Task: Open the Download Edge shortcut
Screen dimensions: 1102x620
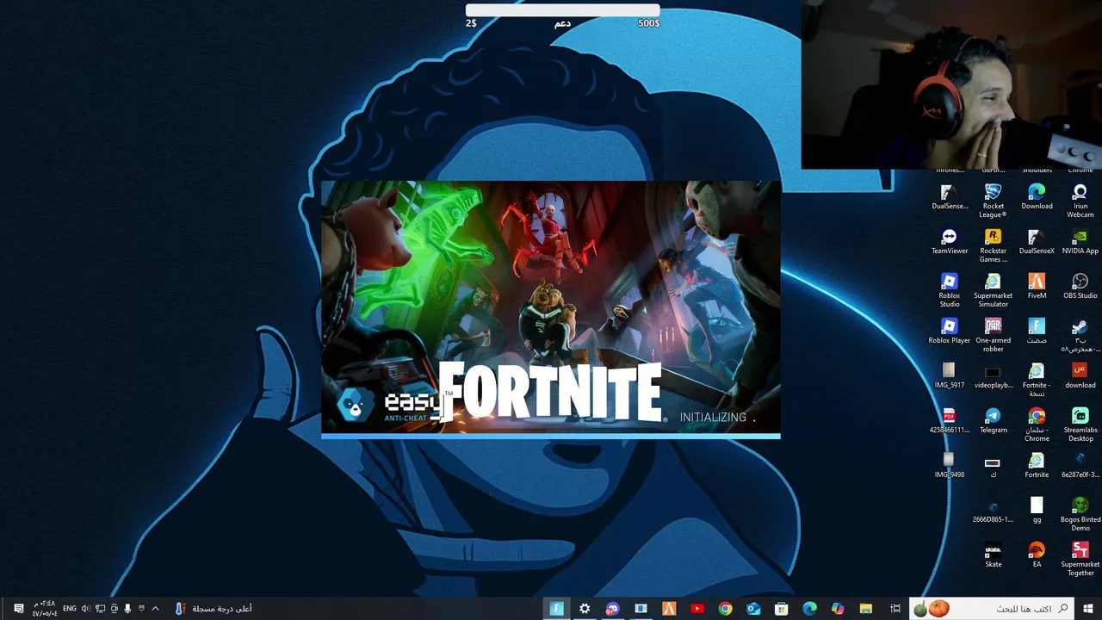Action: tap(1037, 197)
